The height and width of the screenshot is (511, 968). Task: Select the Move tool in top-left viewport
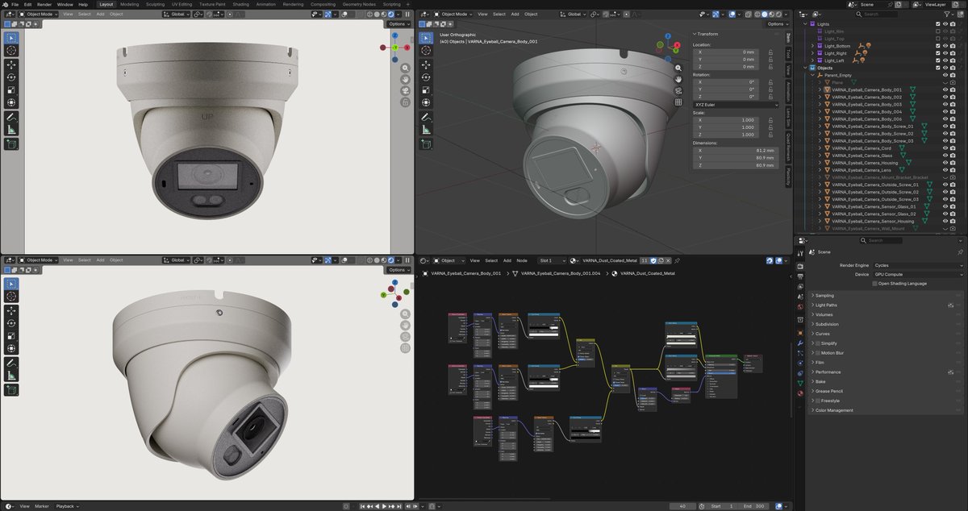11,64
